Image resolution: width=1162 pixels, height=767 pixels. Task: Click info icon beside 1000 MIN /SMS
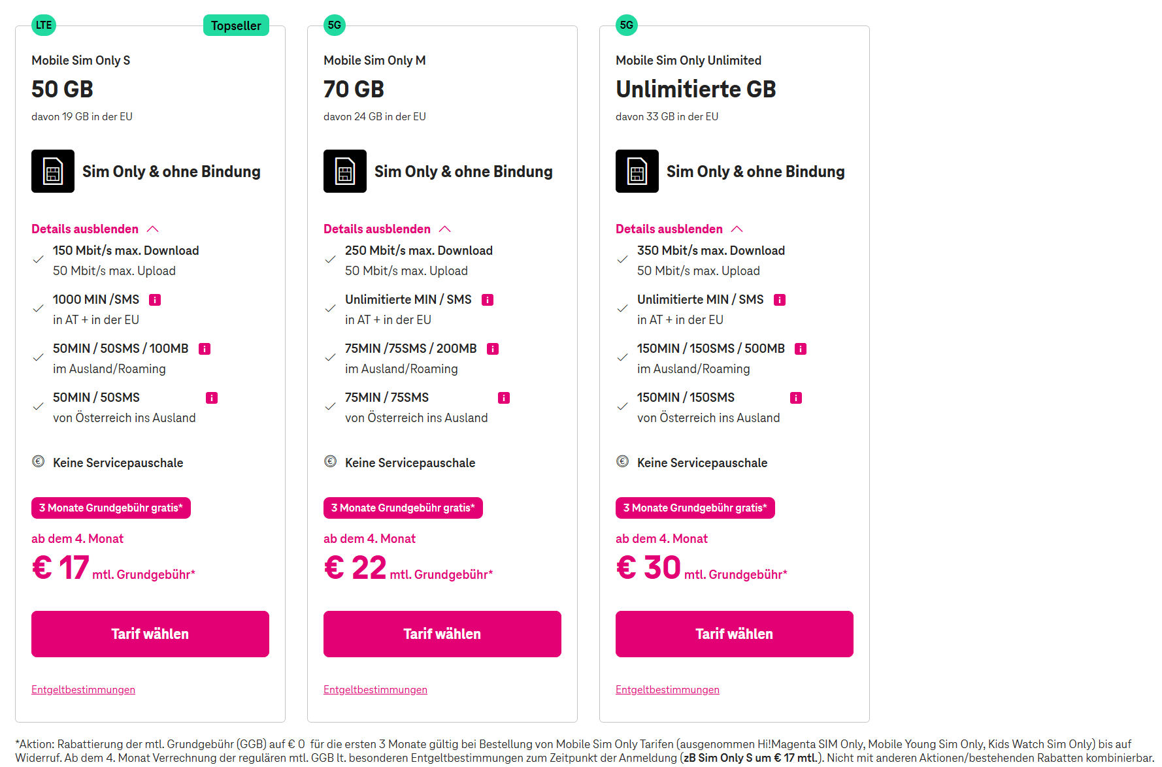(x=155, y=300)
